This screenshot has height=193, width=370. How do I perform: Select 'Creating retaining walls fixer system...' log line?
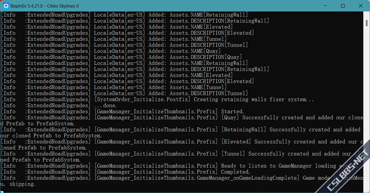click(x=157, y=99)
